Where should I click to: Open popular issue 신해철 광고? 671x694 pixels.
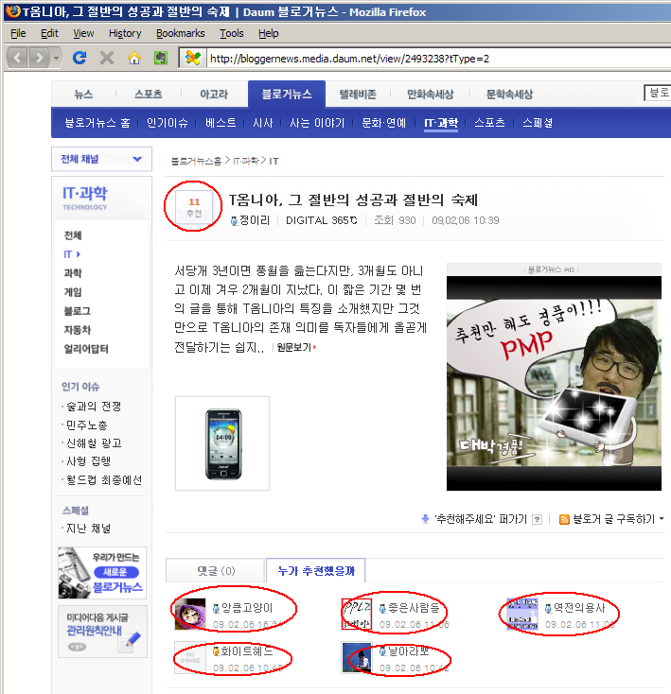[x=94, y=443]
